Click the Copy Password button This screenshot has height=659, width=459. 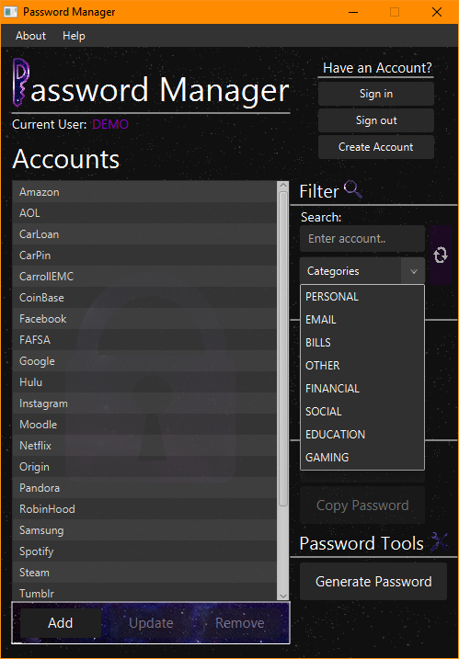(362, 506)
